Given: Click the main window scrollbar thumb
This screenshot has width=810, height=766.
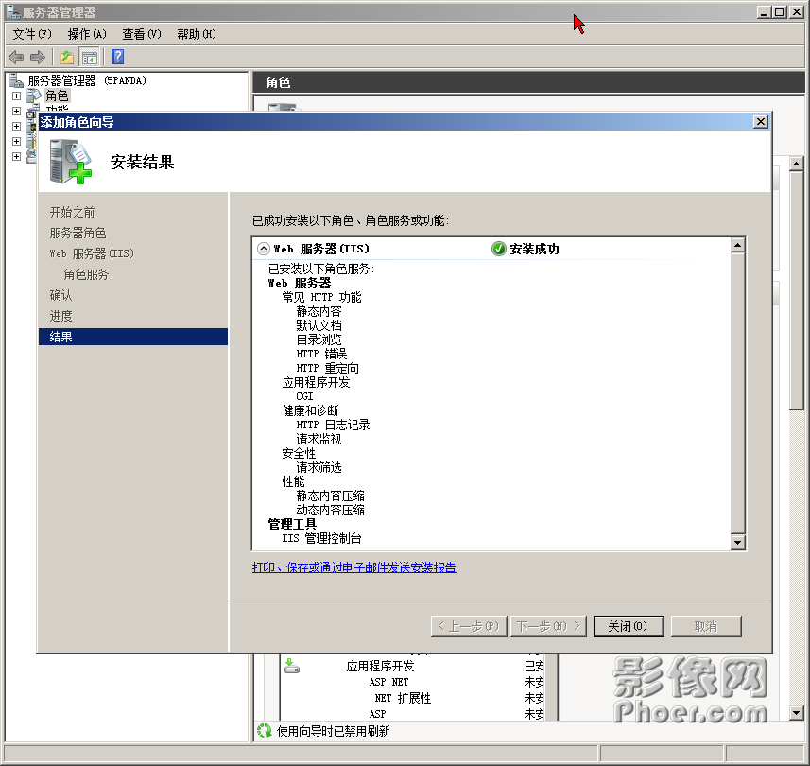Looking at the screenshot, I should point(796,291).
